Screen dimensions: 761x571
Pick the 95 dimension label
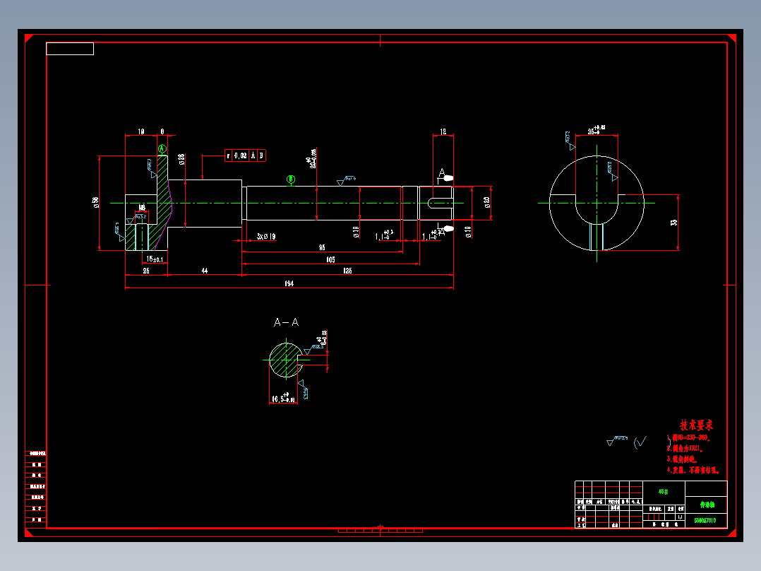tap(322, 247)
